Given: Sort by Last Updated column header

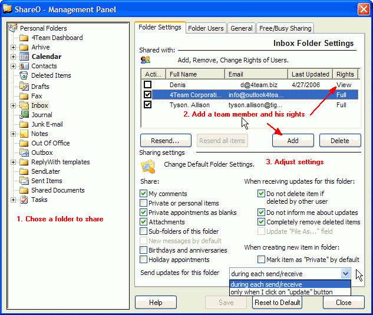Looking at the screenshot, I should pyautogui.click(x=310, y=74).
